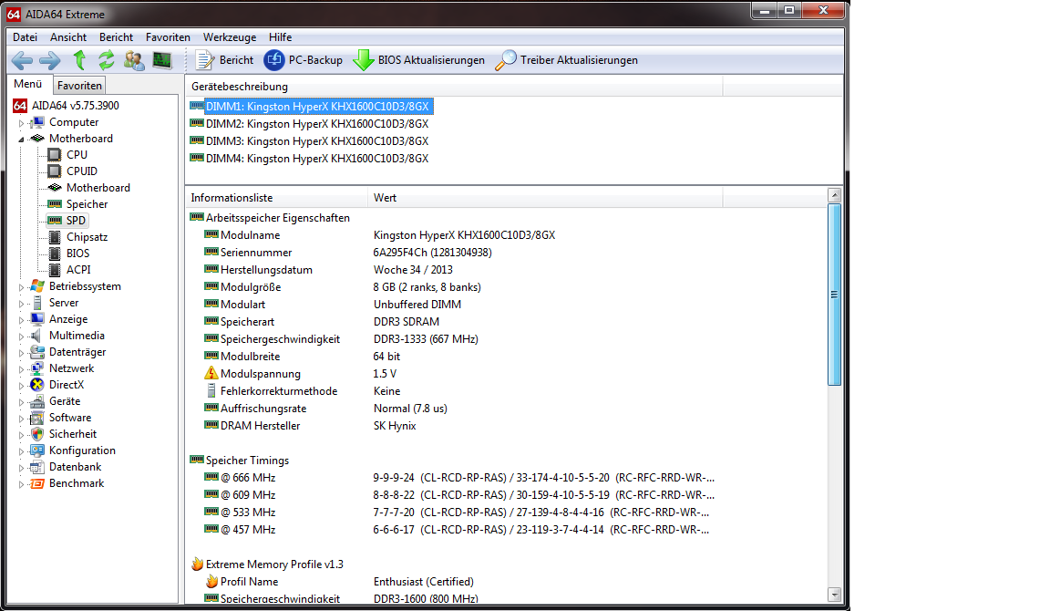Expand the Multimedia tree node

pyautogui.click(x=22, y=337)
